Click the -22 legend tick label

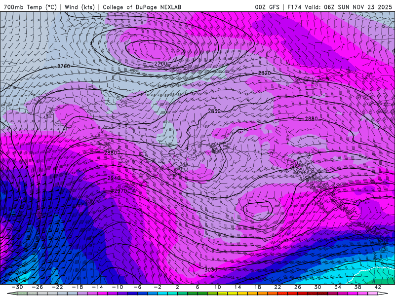57,287
